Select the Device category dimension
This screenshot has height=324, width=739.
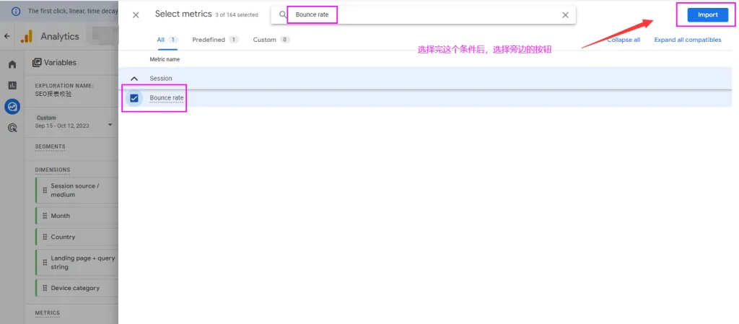click(x=76, y=288)
